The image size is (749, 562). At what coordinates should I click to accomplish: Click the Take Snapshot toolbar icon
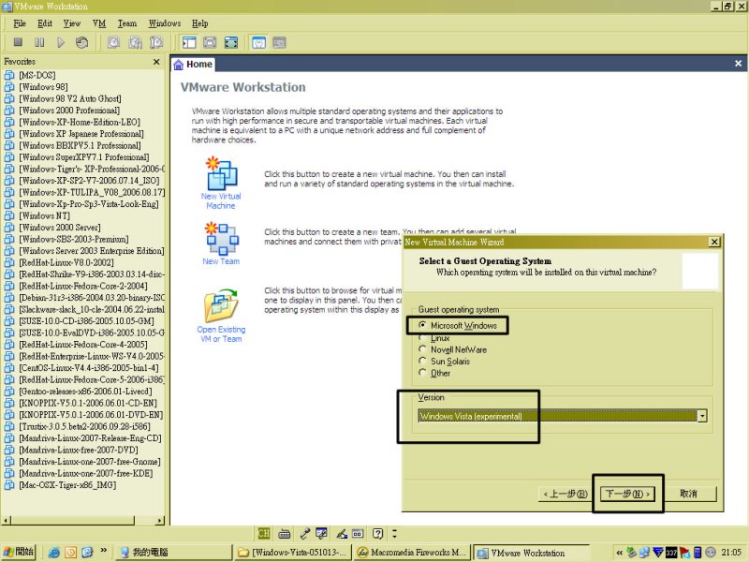[113, 42]
